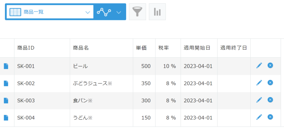Open record details for SK-002
The width and height of the screenshot is (284, 130).
pos(6,83)
